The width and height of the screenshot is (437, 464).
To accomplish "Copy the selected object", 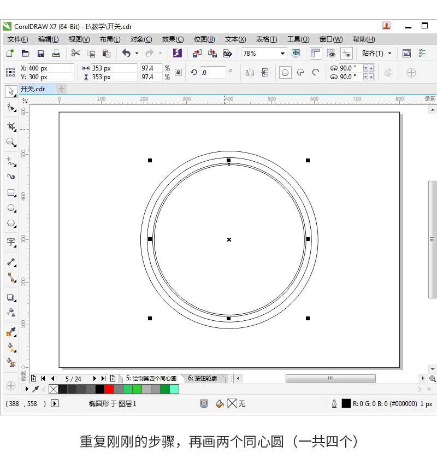I will pyautogui.click(x=91, y=53).
